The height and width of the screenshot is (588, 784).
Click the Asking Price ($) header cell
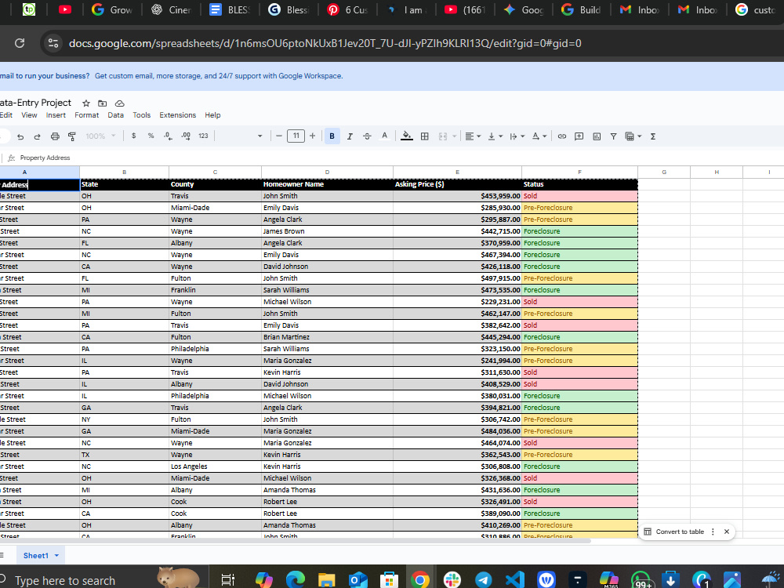(x=457, y=184)
